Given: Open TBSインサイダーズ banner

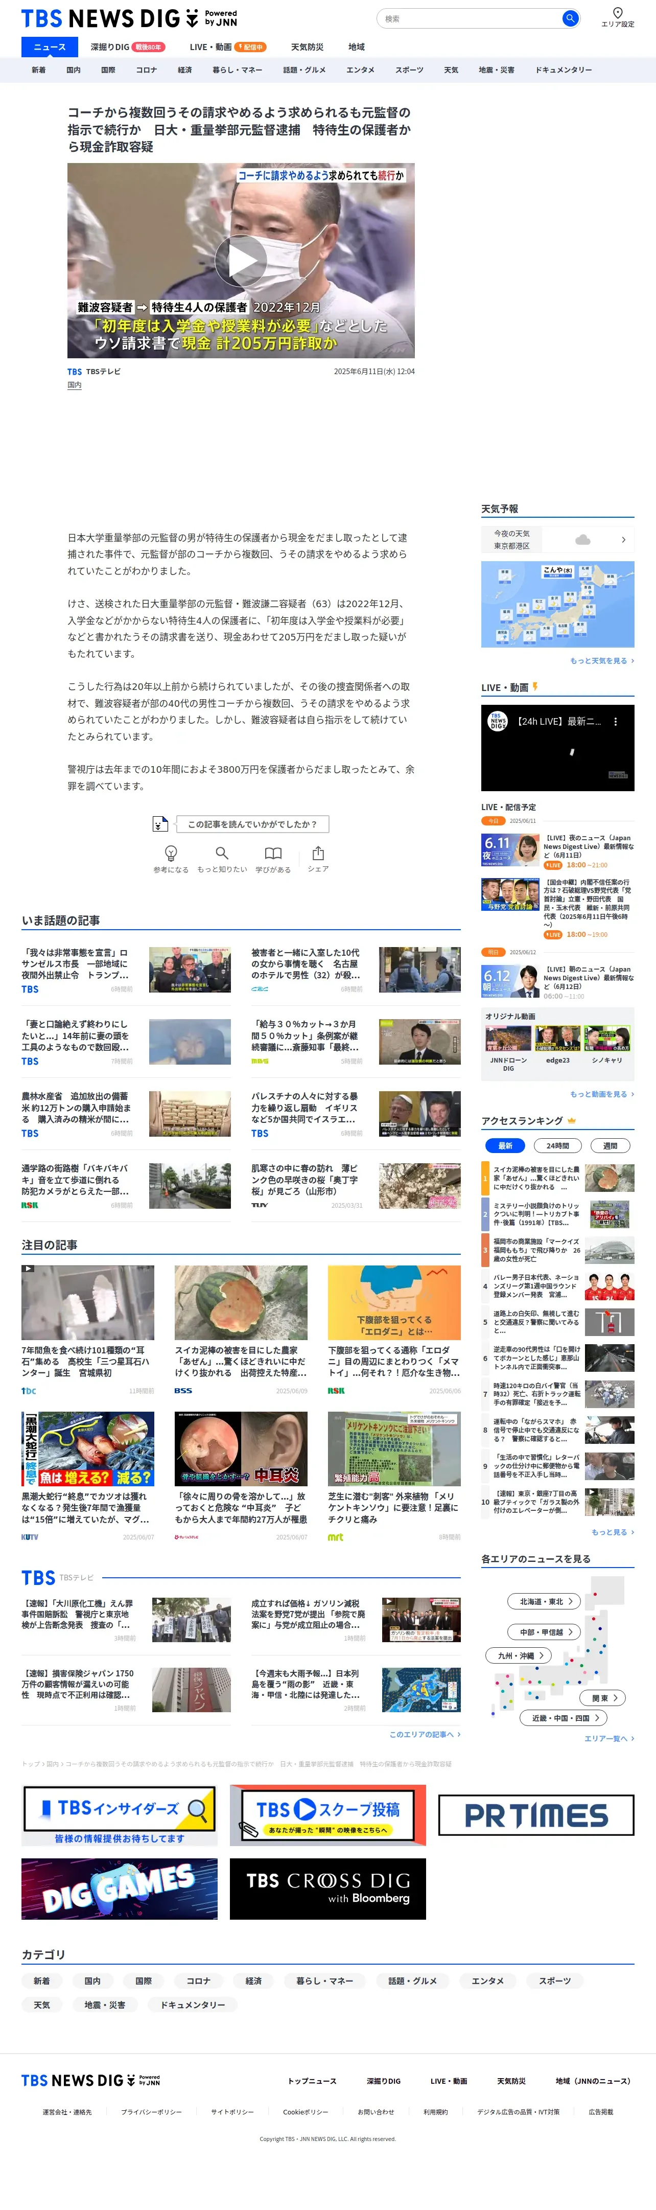Looking at the screenshot, I should [119, 1815].
